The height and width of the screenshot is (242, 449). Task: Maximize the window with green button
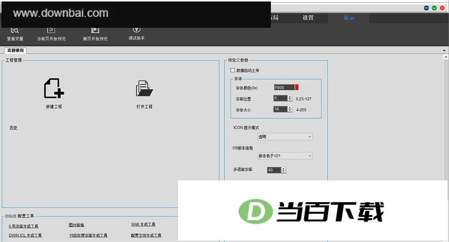[435, 8]
